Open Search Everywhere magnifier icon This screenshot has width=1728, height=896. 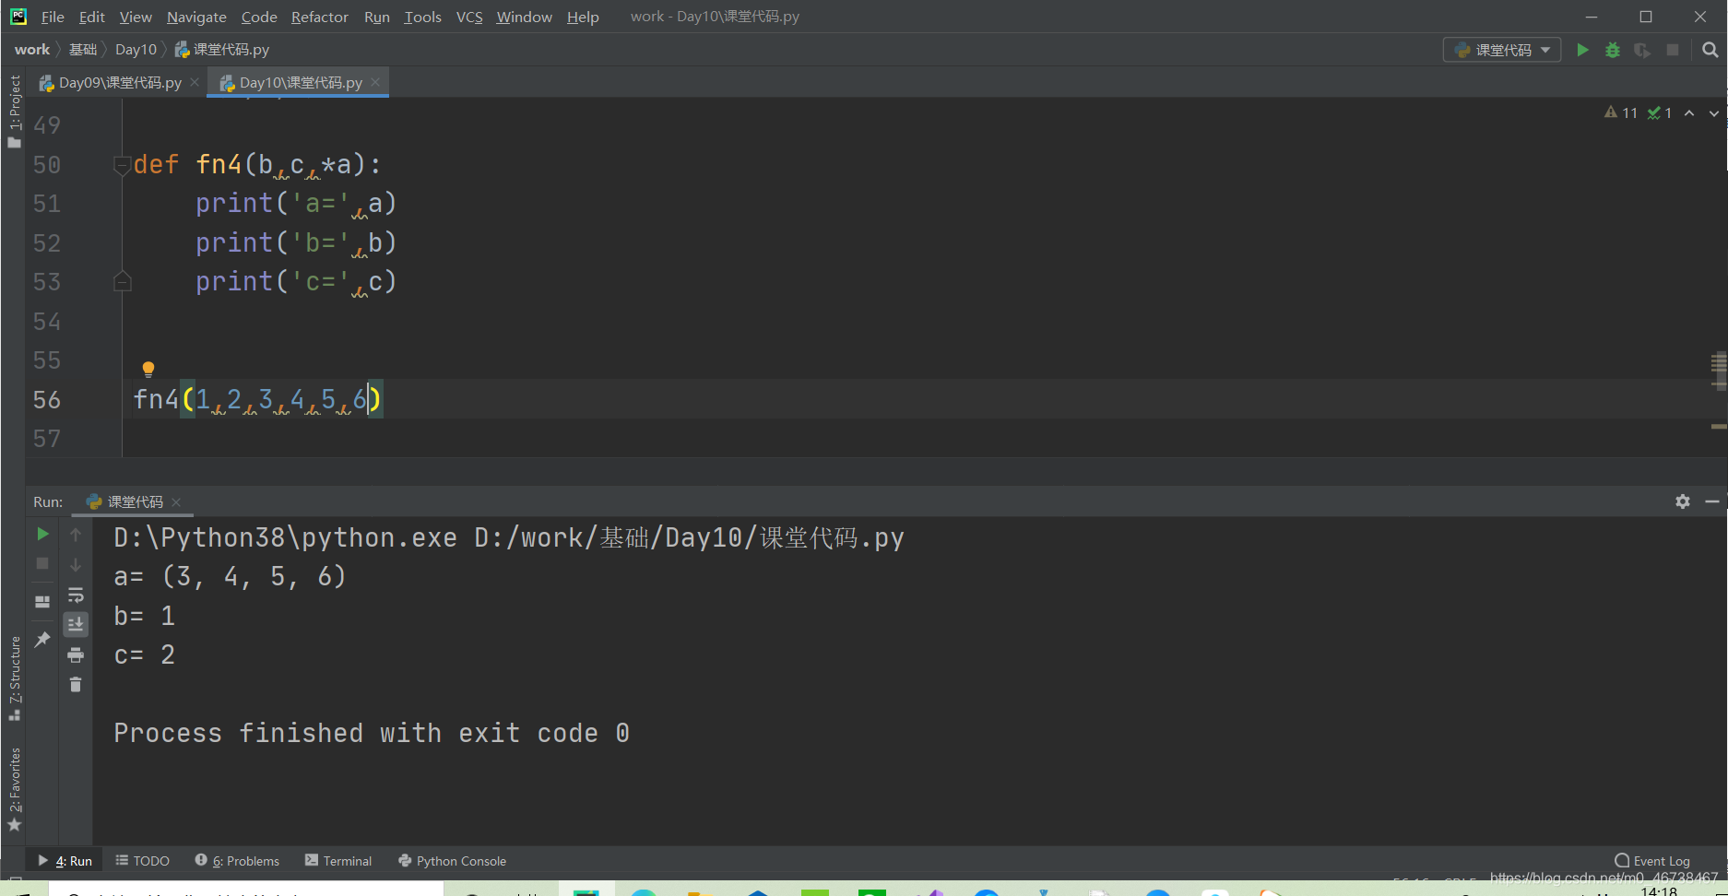(x=1710, y=50)
